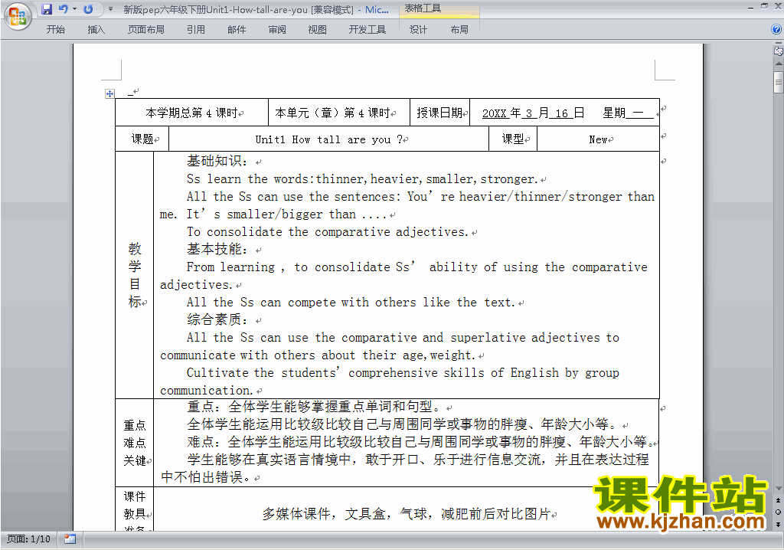Click line 学生能够在真实语言情境中
The width and height of the screenshot is (784, 550).
point(418,460)
